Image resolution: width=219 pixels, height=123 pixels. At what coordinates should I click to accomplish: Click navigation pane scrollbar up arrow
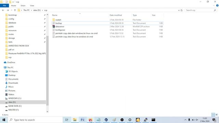point(47,15)
